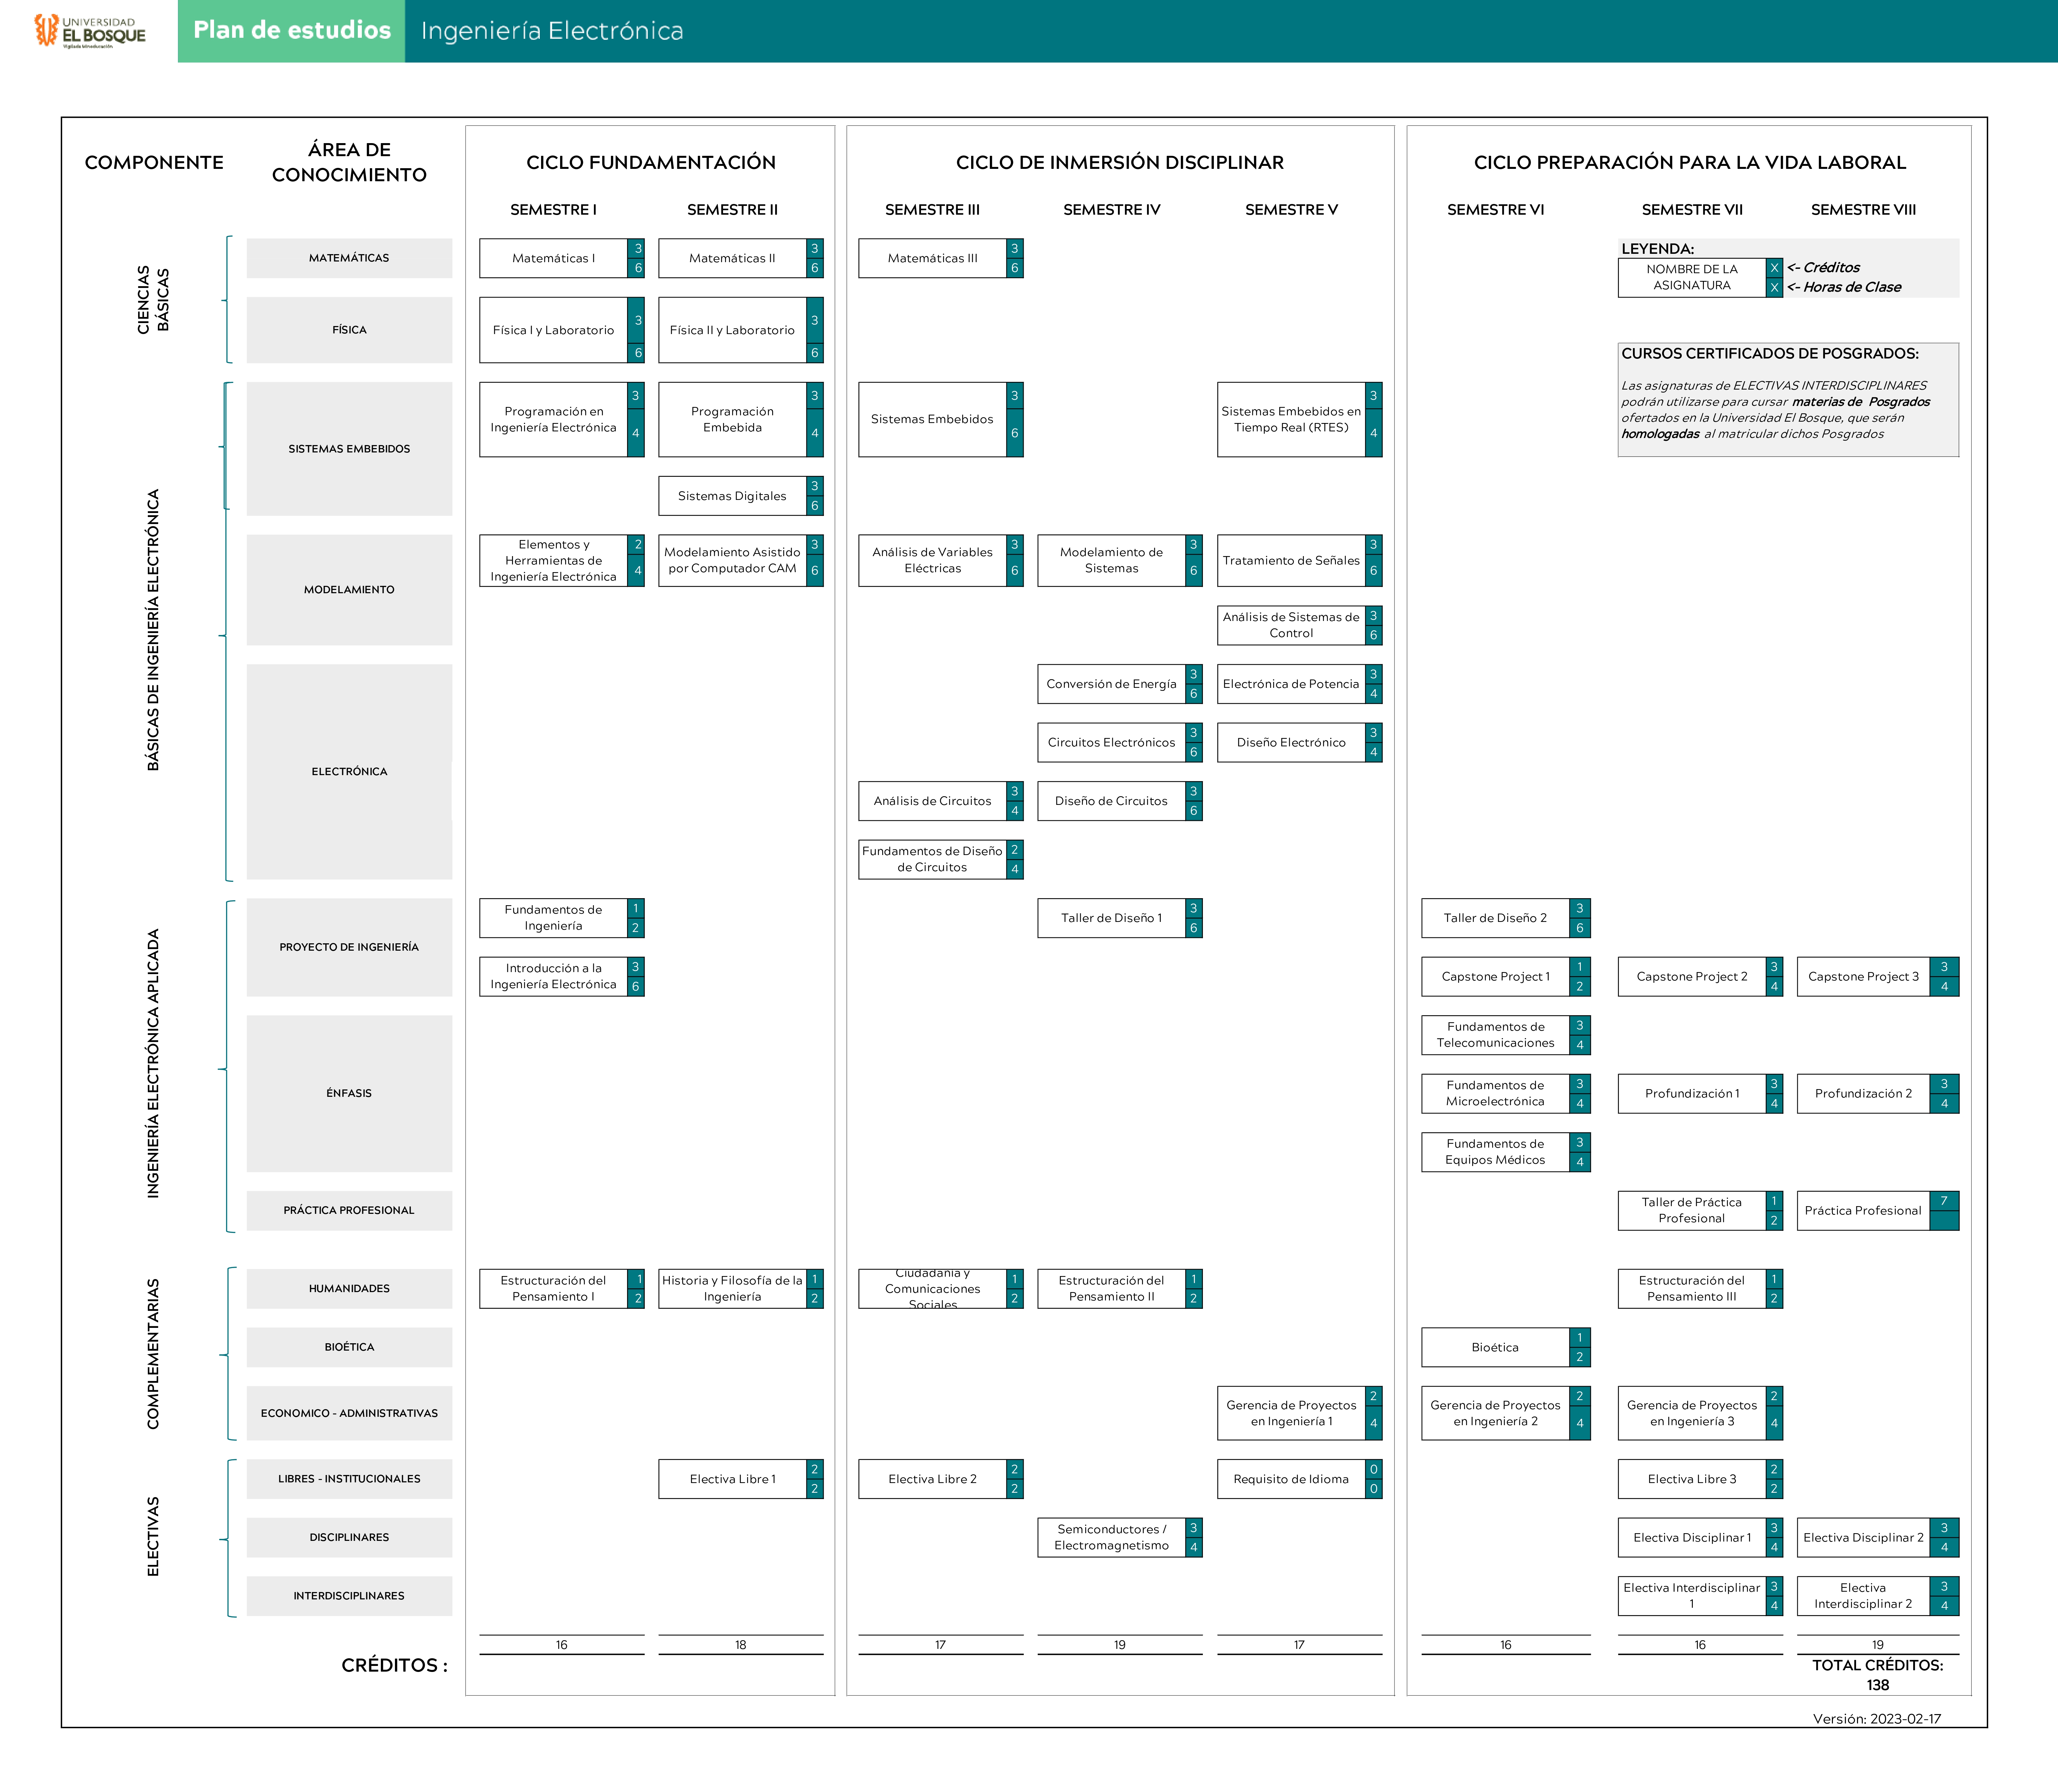Image resolution: width=2058 pixels, height=1792 pixels.
Task: Select the Plan de estudios tab
Action: [x=291, y=31]
